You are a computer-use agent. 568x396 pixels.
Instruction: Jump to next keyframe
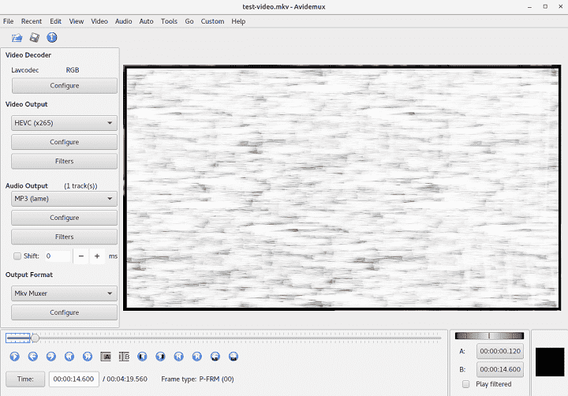88,357
